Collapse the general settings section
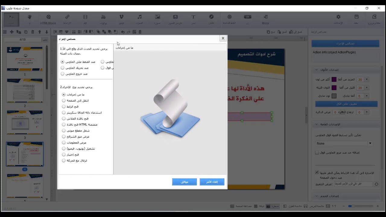386x217 pixels. click(316, 124)
